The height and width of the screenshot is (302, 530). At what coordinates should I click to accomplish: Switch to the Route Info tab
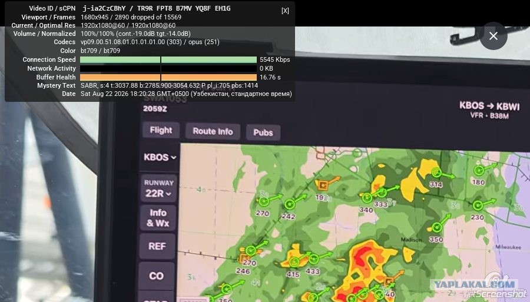click(x=213, y=131)
